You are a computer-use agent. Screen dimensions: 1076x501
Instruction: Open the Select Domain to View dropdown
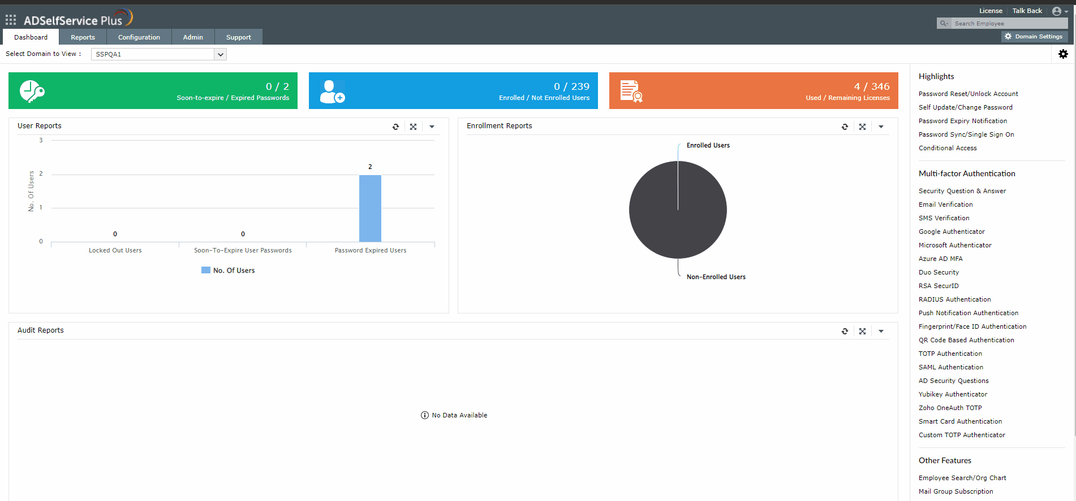(159, 54)
